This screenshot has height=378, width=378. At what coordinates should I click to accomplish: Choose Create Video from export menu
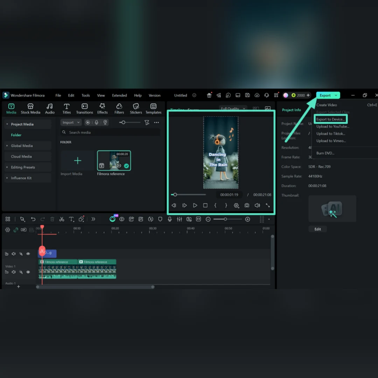coord(327,105)
